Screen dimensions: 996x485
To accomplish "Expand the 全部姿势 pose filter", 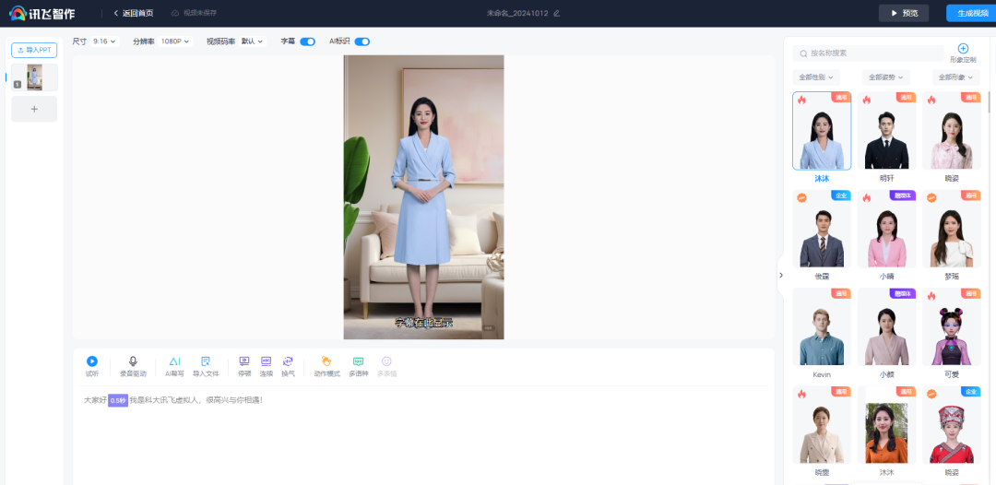I will tap(886, 77).
